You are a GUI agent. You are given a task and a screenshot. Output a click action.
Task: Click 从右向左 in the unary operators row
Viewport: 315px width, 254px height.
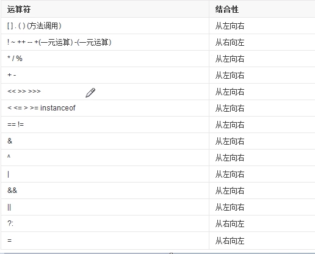pos(230,43)
